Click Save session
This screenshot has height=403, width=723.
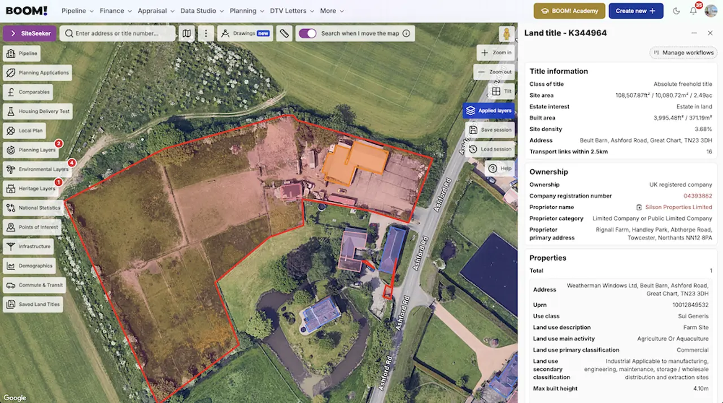click(490, 129)
